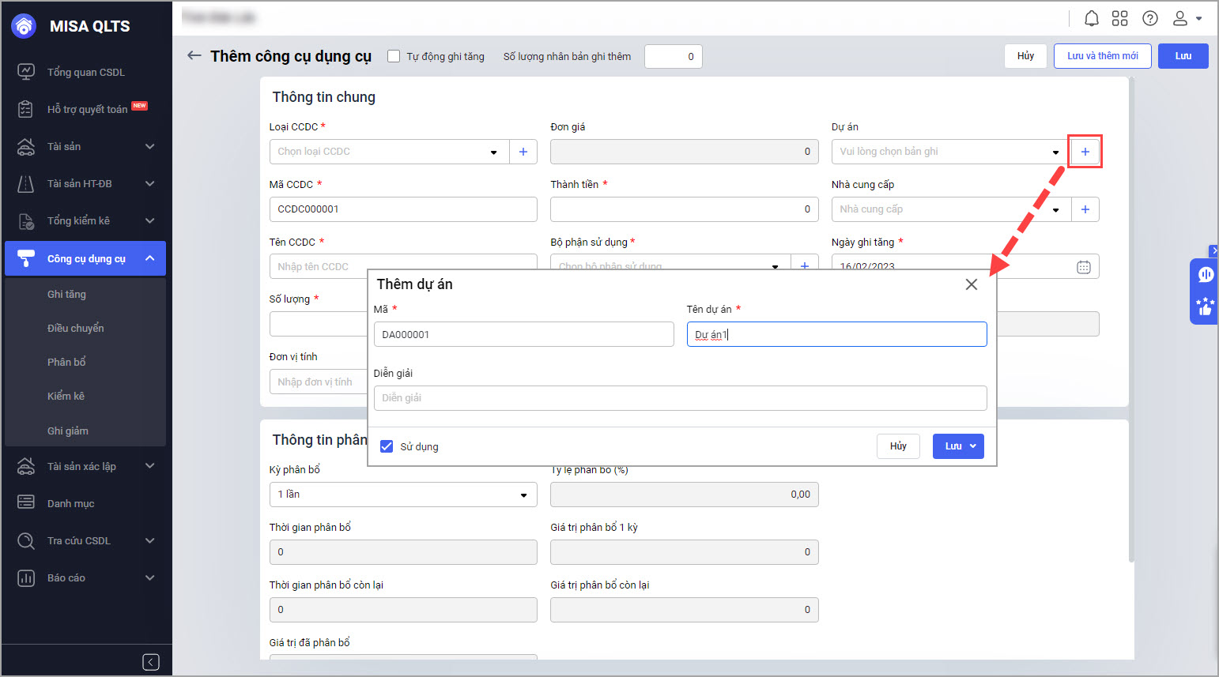The height and width of the screenshot is (677, 1219).
Task: Click Hủy button in Thêm dự án dialog
Action: coord(897,446)
